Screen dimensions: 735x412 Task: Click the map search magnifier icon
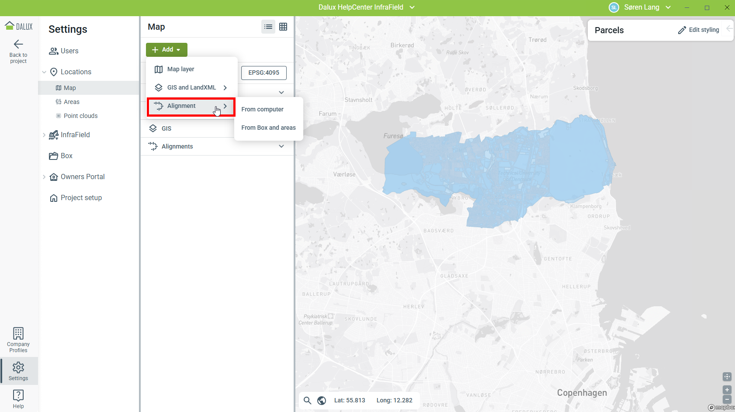[x=308, y=400]
